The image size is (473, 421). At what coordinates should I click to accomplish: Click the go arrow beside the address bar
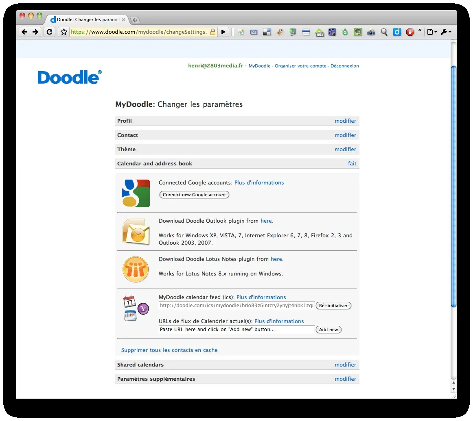tap(223, 32)
